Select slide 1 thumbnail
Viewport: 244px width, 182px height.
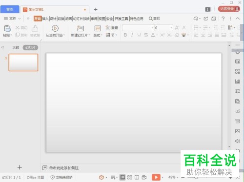(x=23, y=62)
